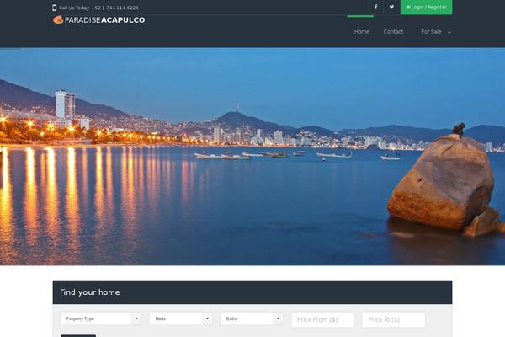The width and height of the screenshot is (505, 337).
Task: Open the Baths dropdown
Action: tap(252, 318)
